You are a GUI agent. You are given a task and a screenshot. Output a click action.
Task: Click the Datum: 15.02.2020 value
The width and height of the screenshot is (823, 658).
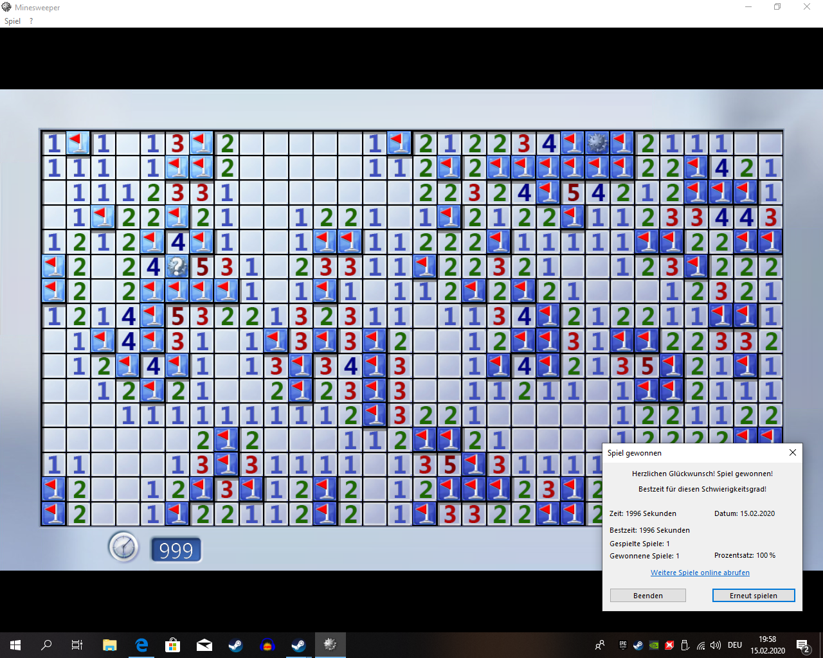coord(745,514)
